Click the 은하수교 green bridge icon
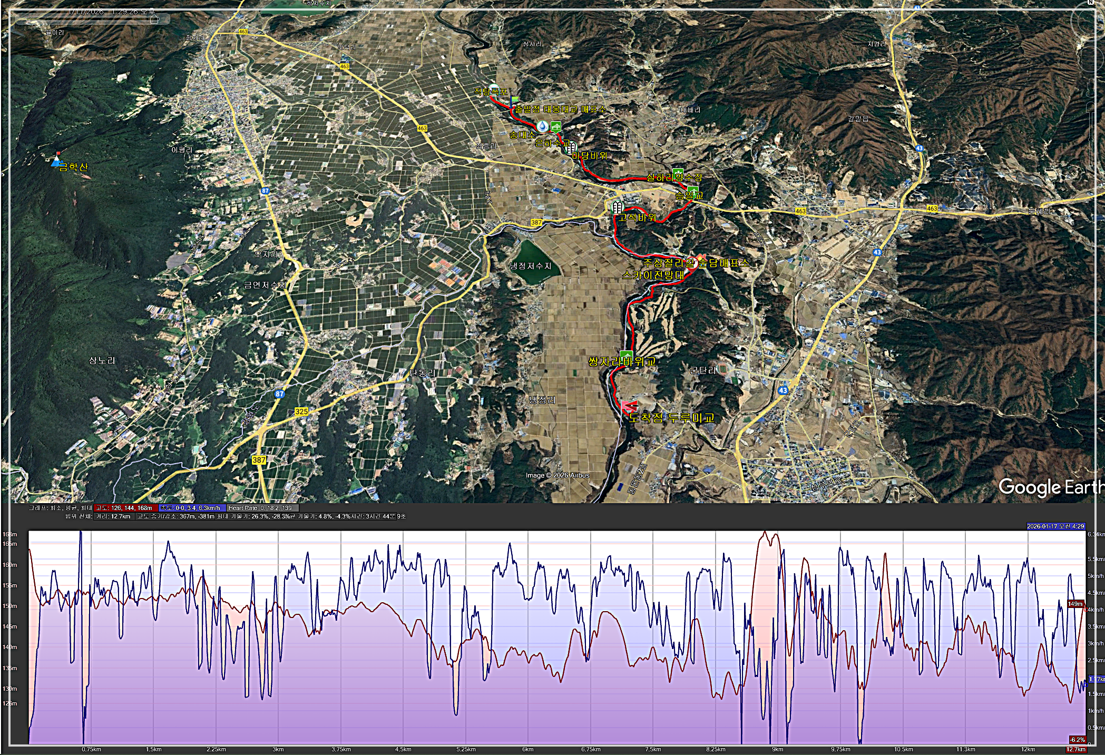Image resolution: width=1105 pixels, height=755 pixels. pyautogui.click(x=555, y=126)
